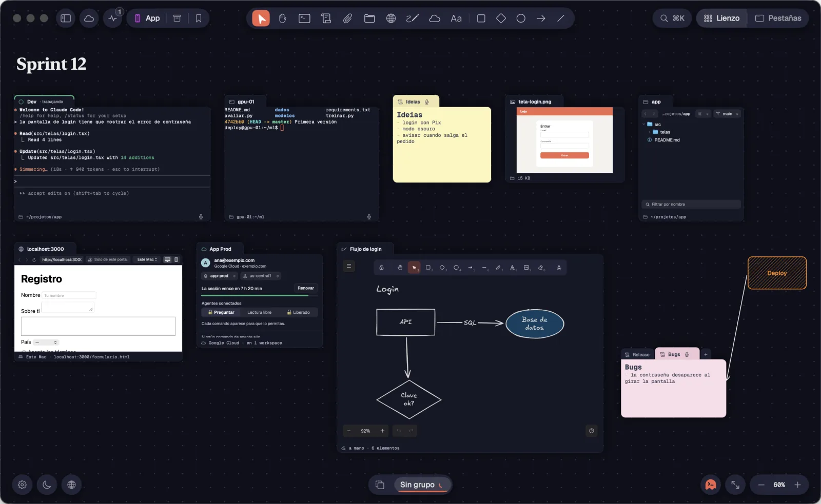Select the eraser tool in Flujo de login
The image size is (821, 504).
click(541, 267)
